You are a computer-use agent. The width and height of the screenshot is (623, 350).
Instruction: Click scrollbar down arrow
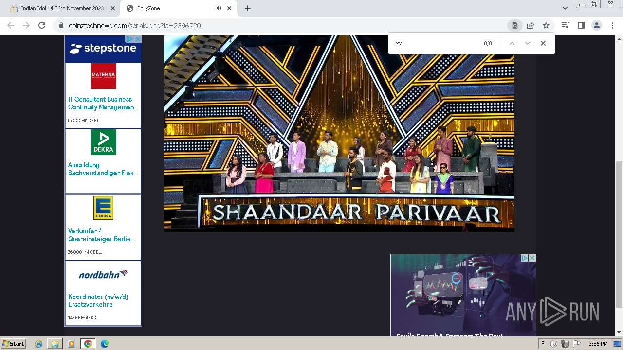tap(619, 332)
